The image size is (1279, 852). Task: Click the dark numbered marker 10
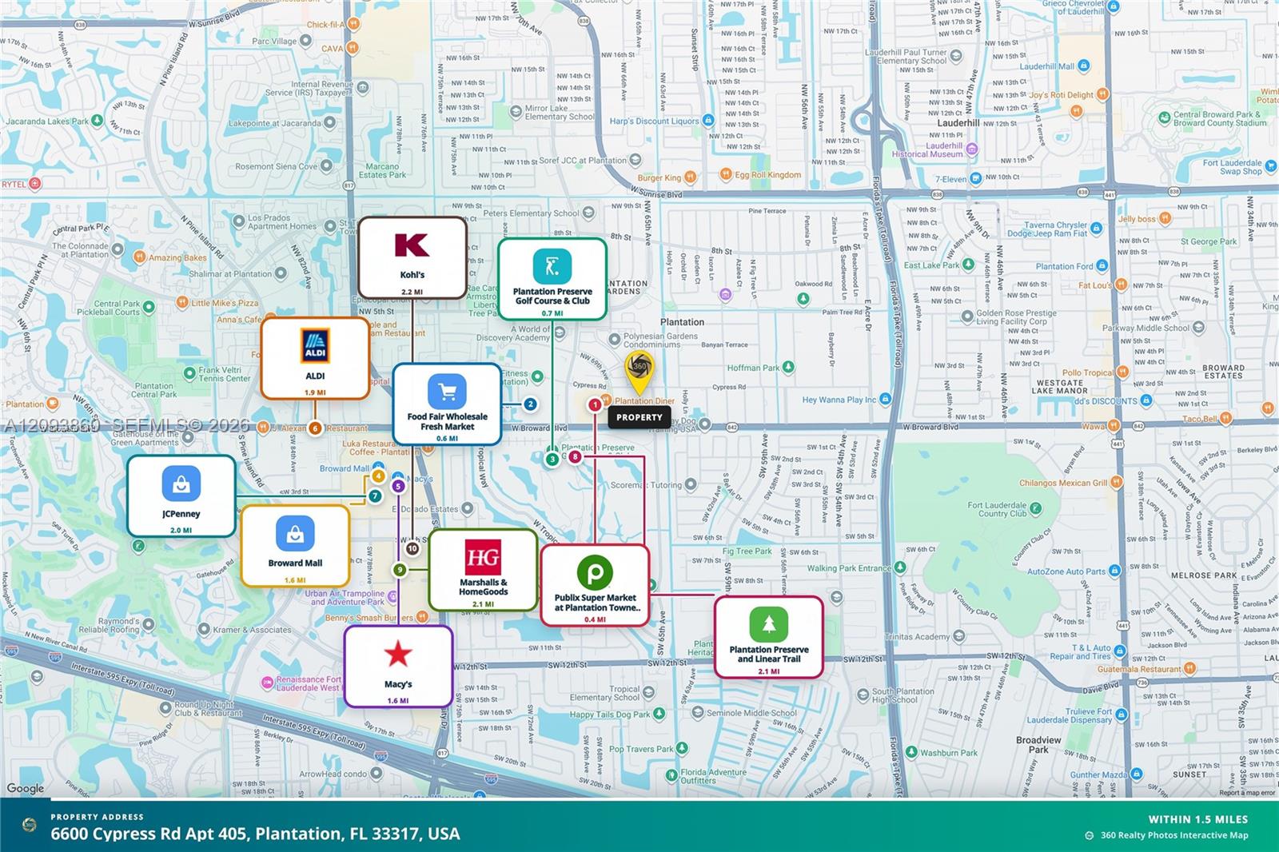coord(412,548)
